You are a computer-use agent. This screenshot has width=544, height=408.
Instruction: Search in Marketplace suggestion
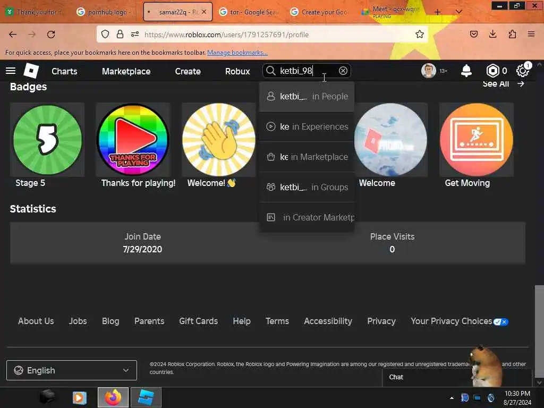[307, 157]
